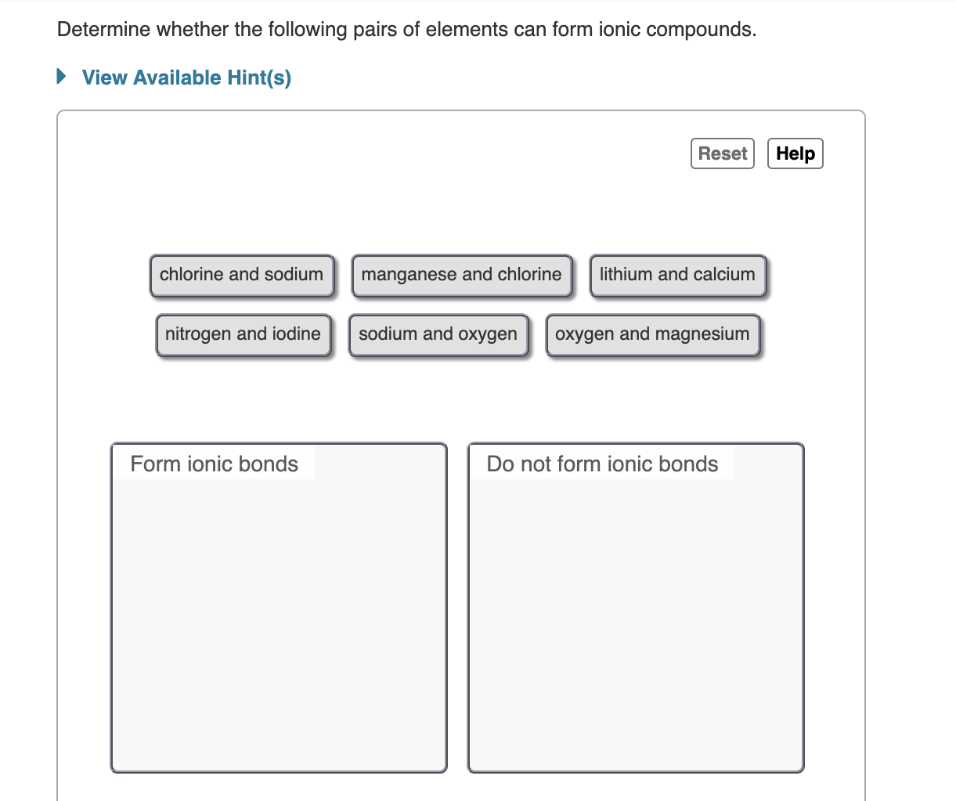Select the 'nitrogen and iodine' tile
956x801 pixels.
243,334
